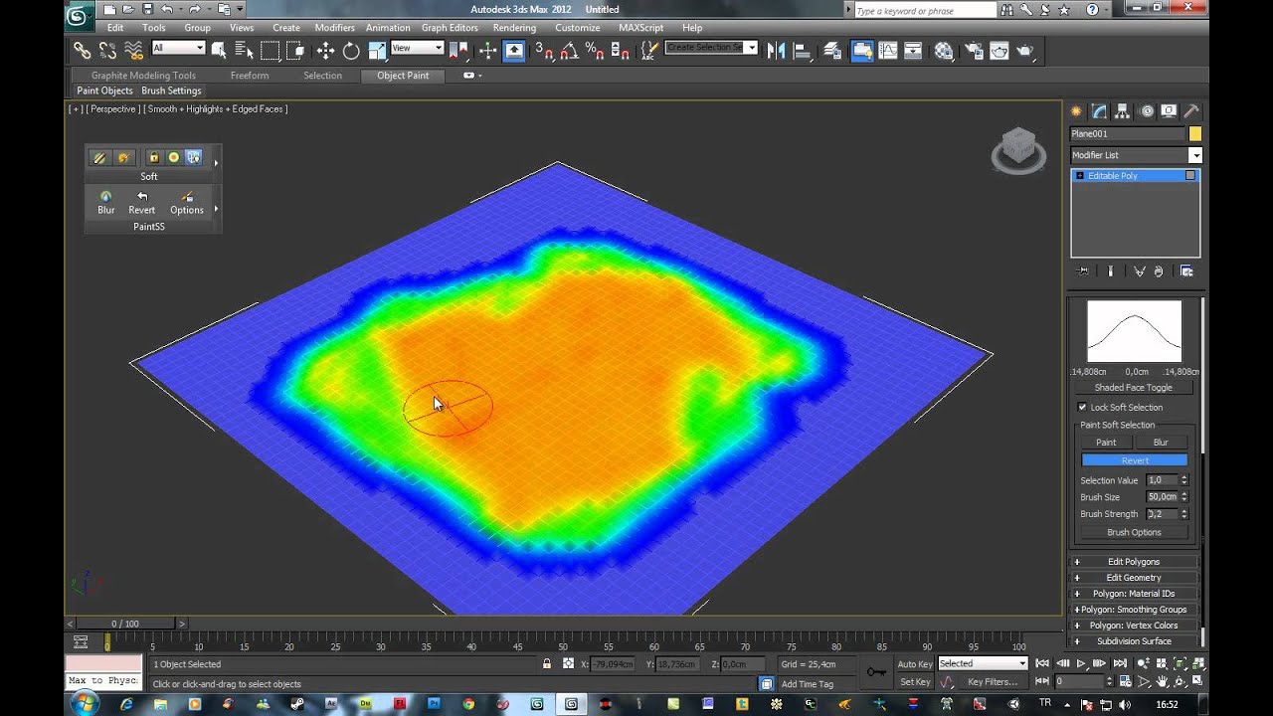Toggle the Angle Snap button
Image resolution: width=1273 pixels, height=716 pixels.
tap(568, 50)
